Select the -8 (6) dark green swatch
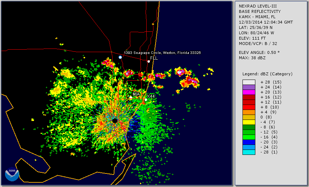The image size is (309, 187). click(x=249, y=127)
